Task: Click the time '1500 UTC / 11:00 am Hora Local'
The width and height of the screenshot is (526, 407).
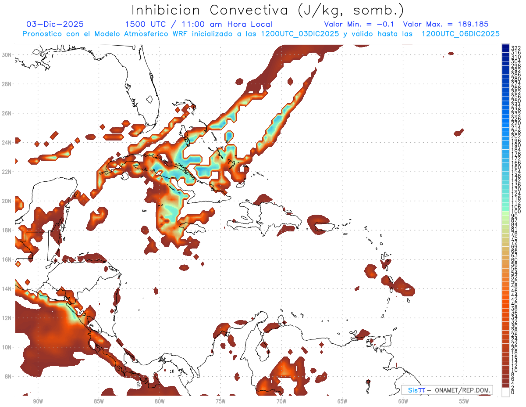Action: [198, 25]
